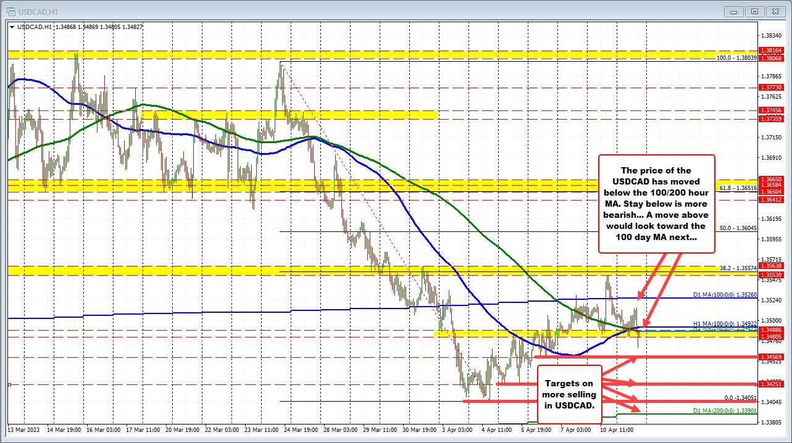The image size is (792, 443).
Task: Select the 0.0 - 1.34051 Fibonacci label
Action: click(741, 398)
